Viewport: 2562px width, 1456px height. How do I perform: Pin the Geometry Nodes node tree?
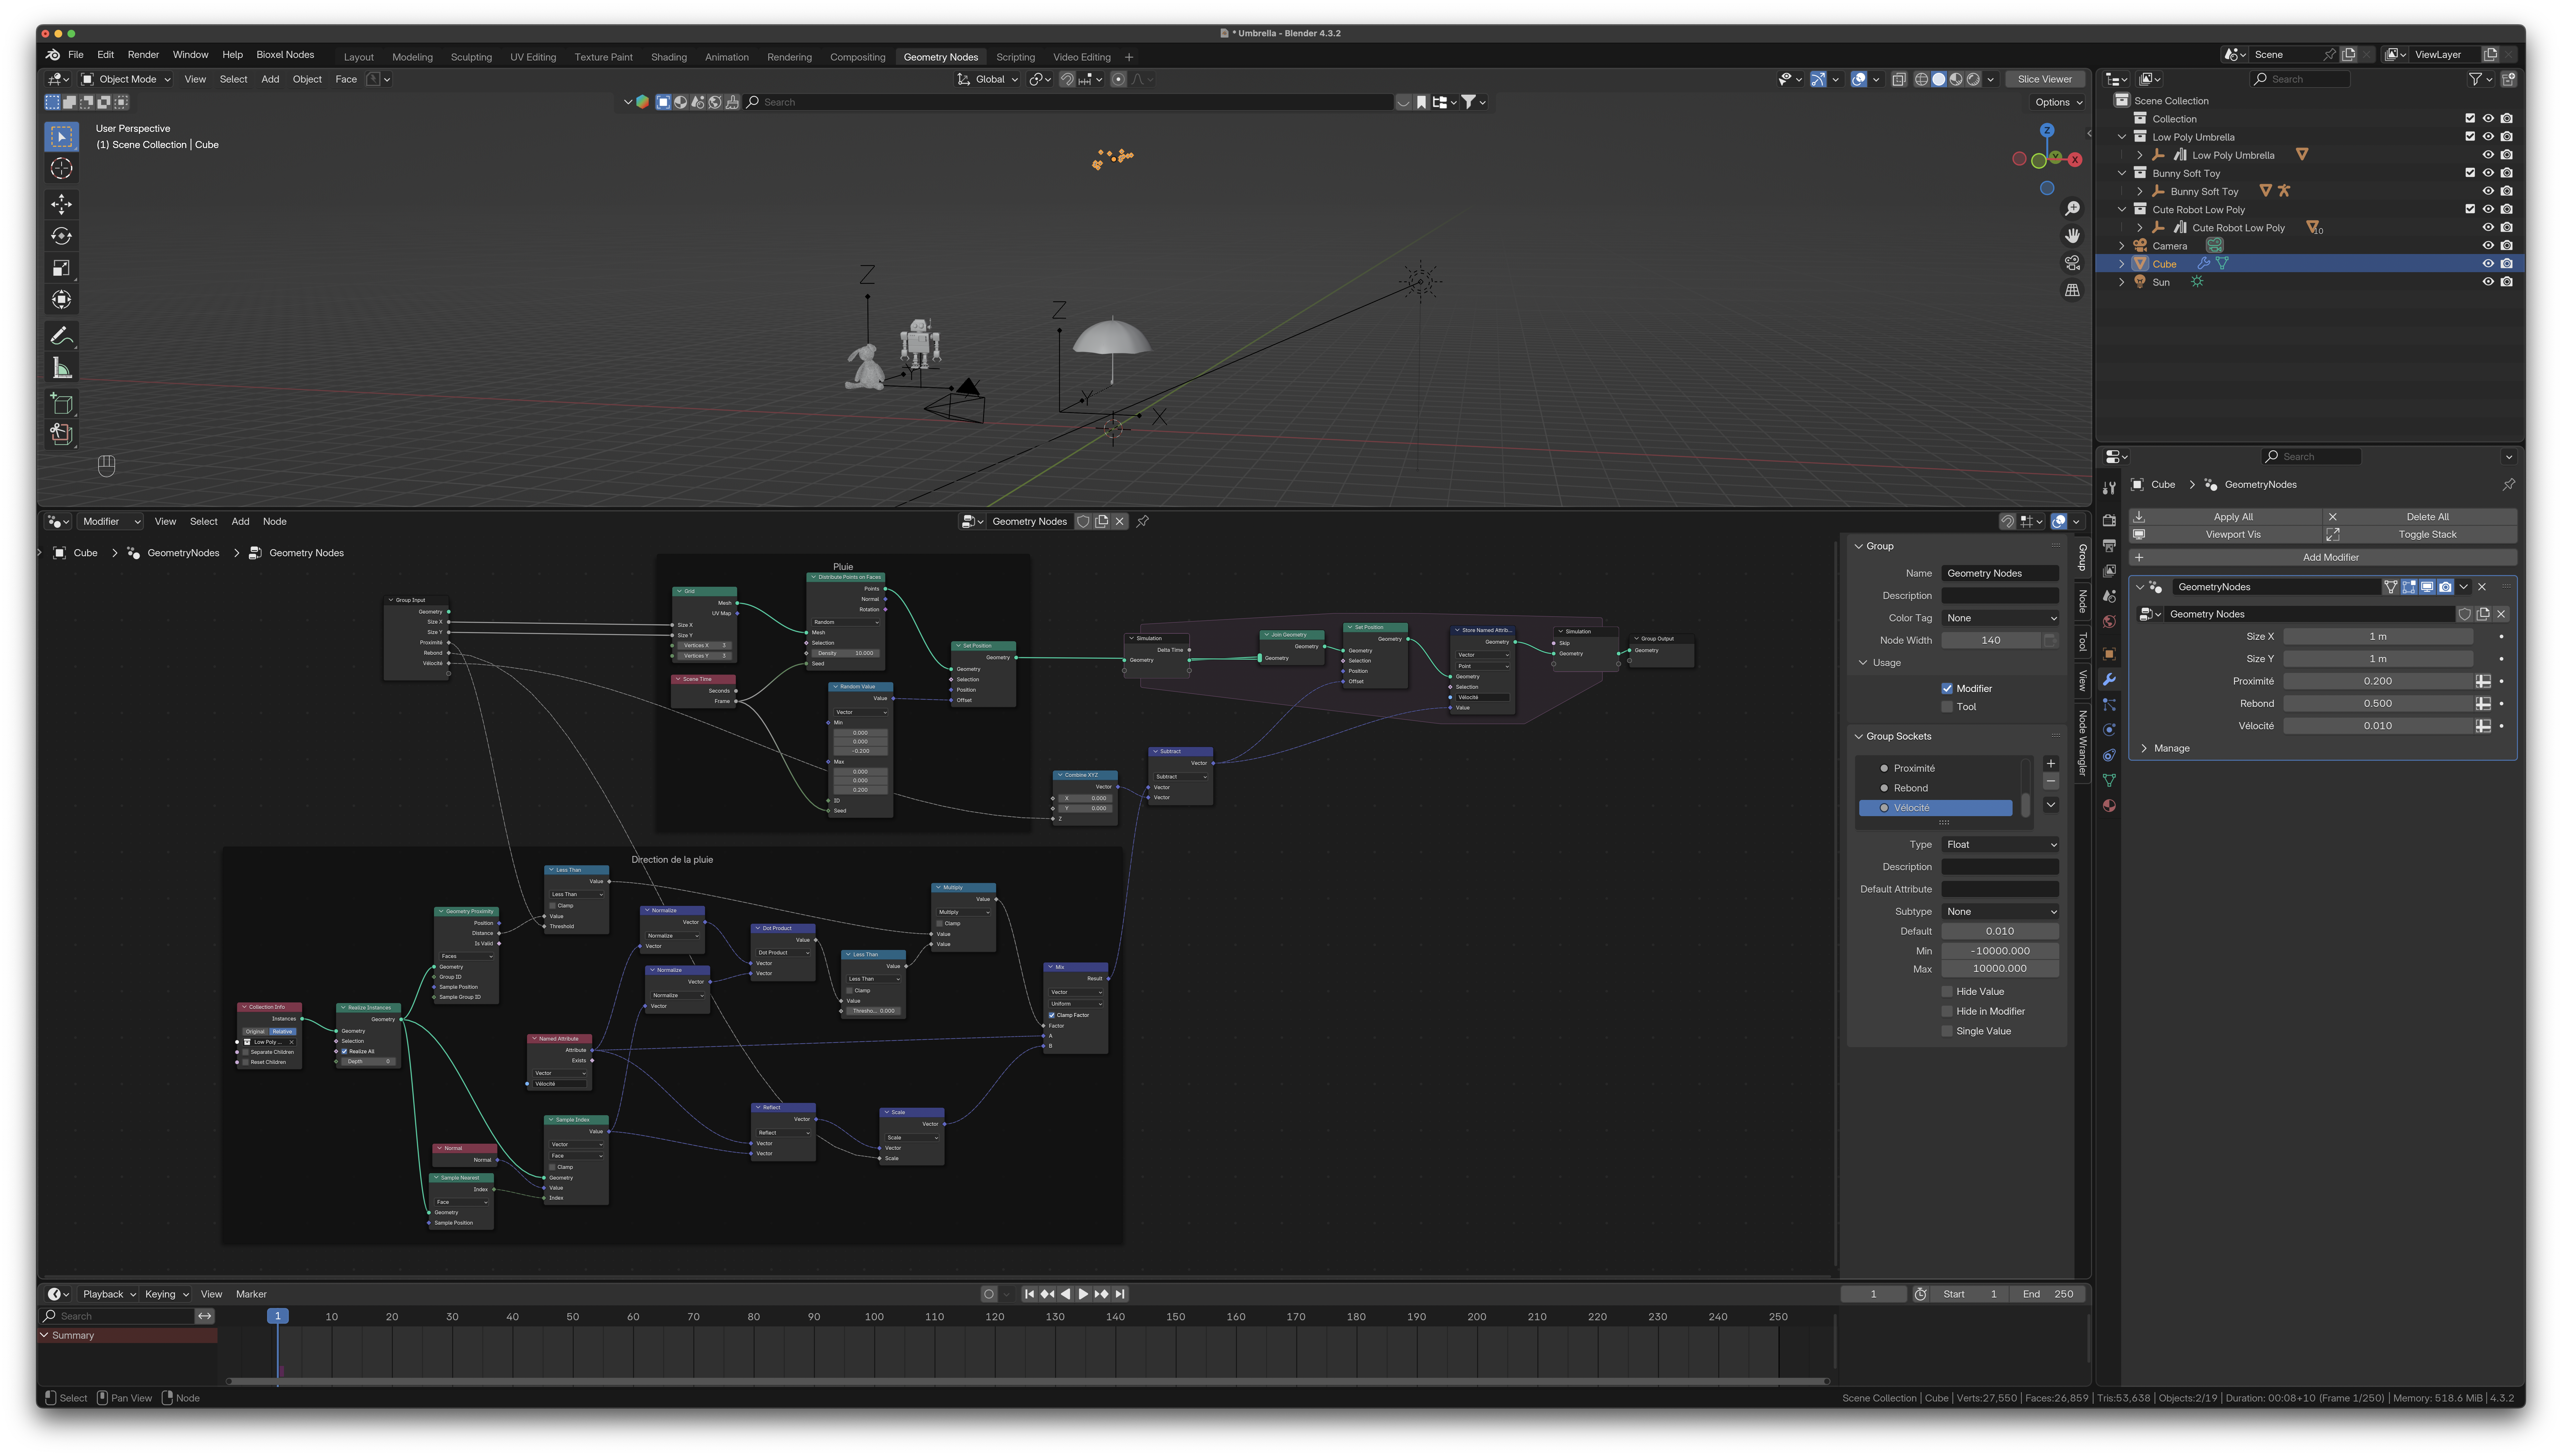coord(1143,521)
